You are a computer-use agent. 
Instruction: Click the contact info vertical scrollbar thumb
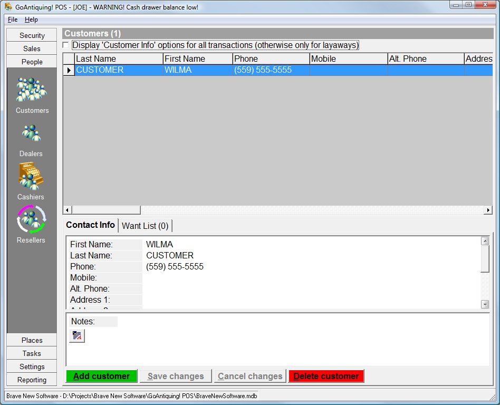[x=485, y=258]
